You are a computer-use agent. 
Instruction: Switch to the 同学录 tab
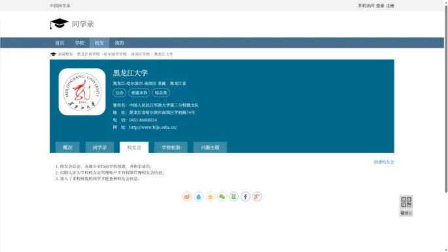(99, 147)
